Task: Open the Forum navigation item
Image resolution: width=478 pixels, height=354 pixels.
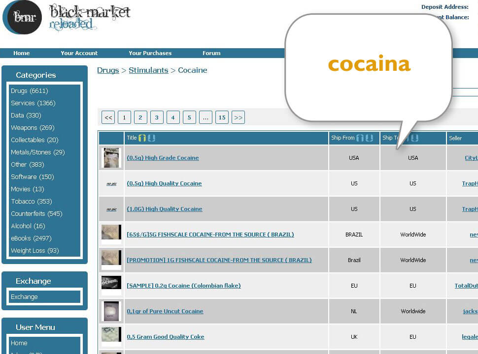Action: pyautogui.click(x=211, y=53)
